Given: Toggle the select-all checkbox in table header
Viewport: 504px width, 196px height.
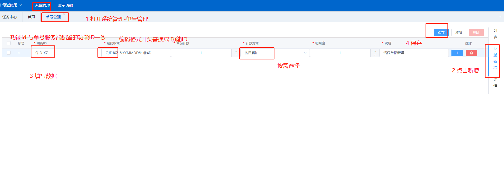Looking at the screenshot, I should coord(9,43).
